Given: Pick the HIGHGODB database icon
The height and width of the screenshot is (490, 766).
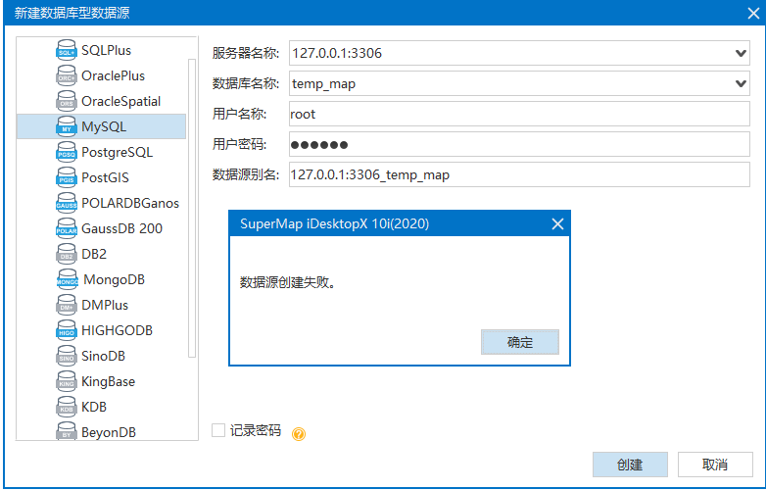Looking at the screenshot, I should [67, 330].
